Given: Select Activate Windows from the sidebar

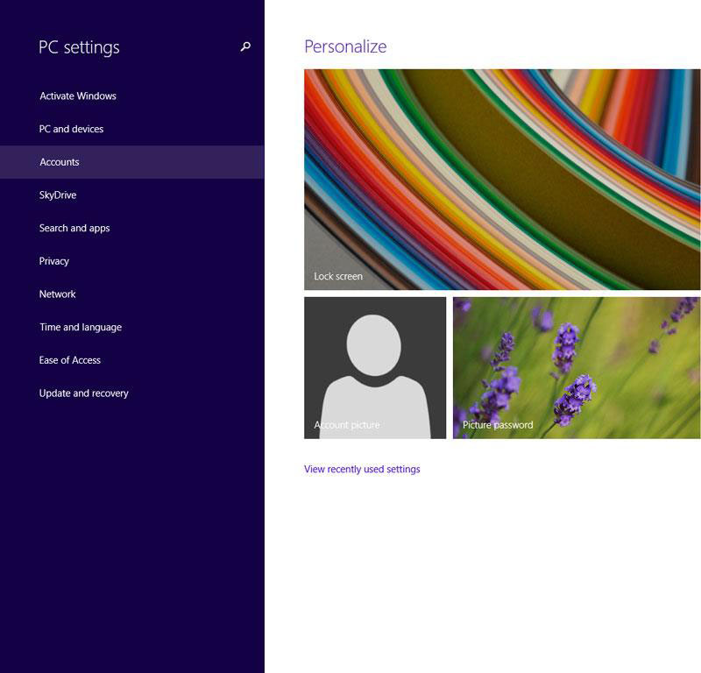Looking at the screenshot, I should pyautogui.click(x=76, y=96).
